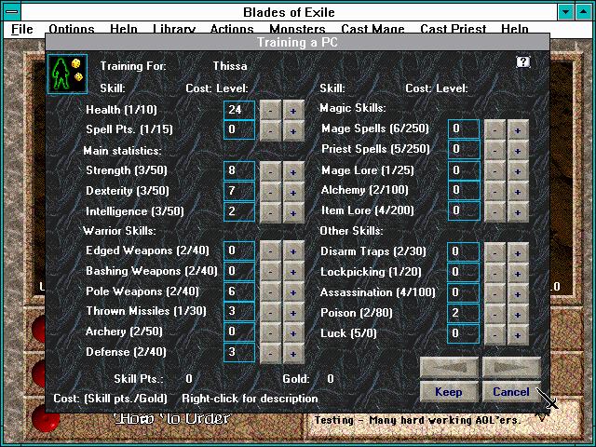596x447 pixels.
Task: Lower Disarm Traps skill
Action: pyautogui.click(x=494, y=253)
